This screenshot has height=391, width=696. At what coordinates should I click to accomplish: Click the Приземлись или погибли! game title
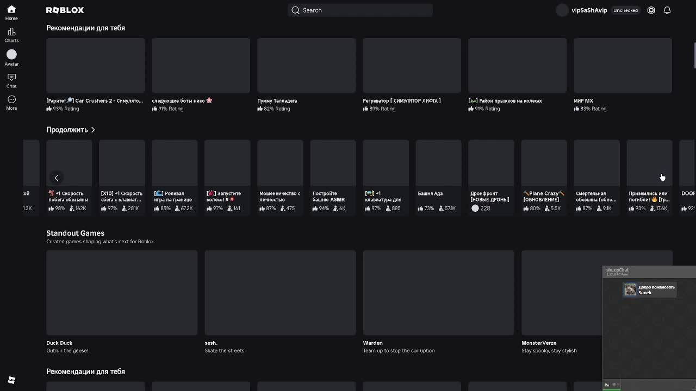(x=649, y=196)
